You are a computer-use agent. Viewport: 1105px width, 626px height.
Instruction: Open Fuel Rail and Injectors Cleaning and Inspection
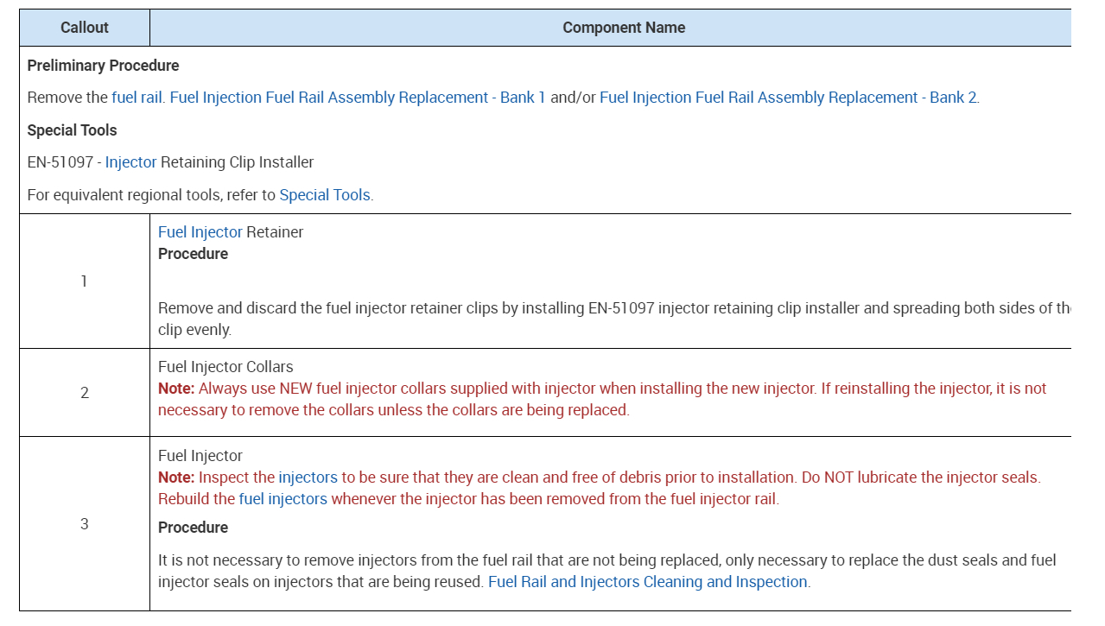[648, 582]
